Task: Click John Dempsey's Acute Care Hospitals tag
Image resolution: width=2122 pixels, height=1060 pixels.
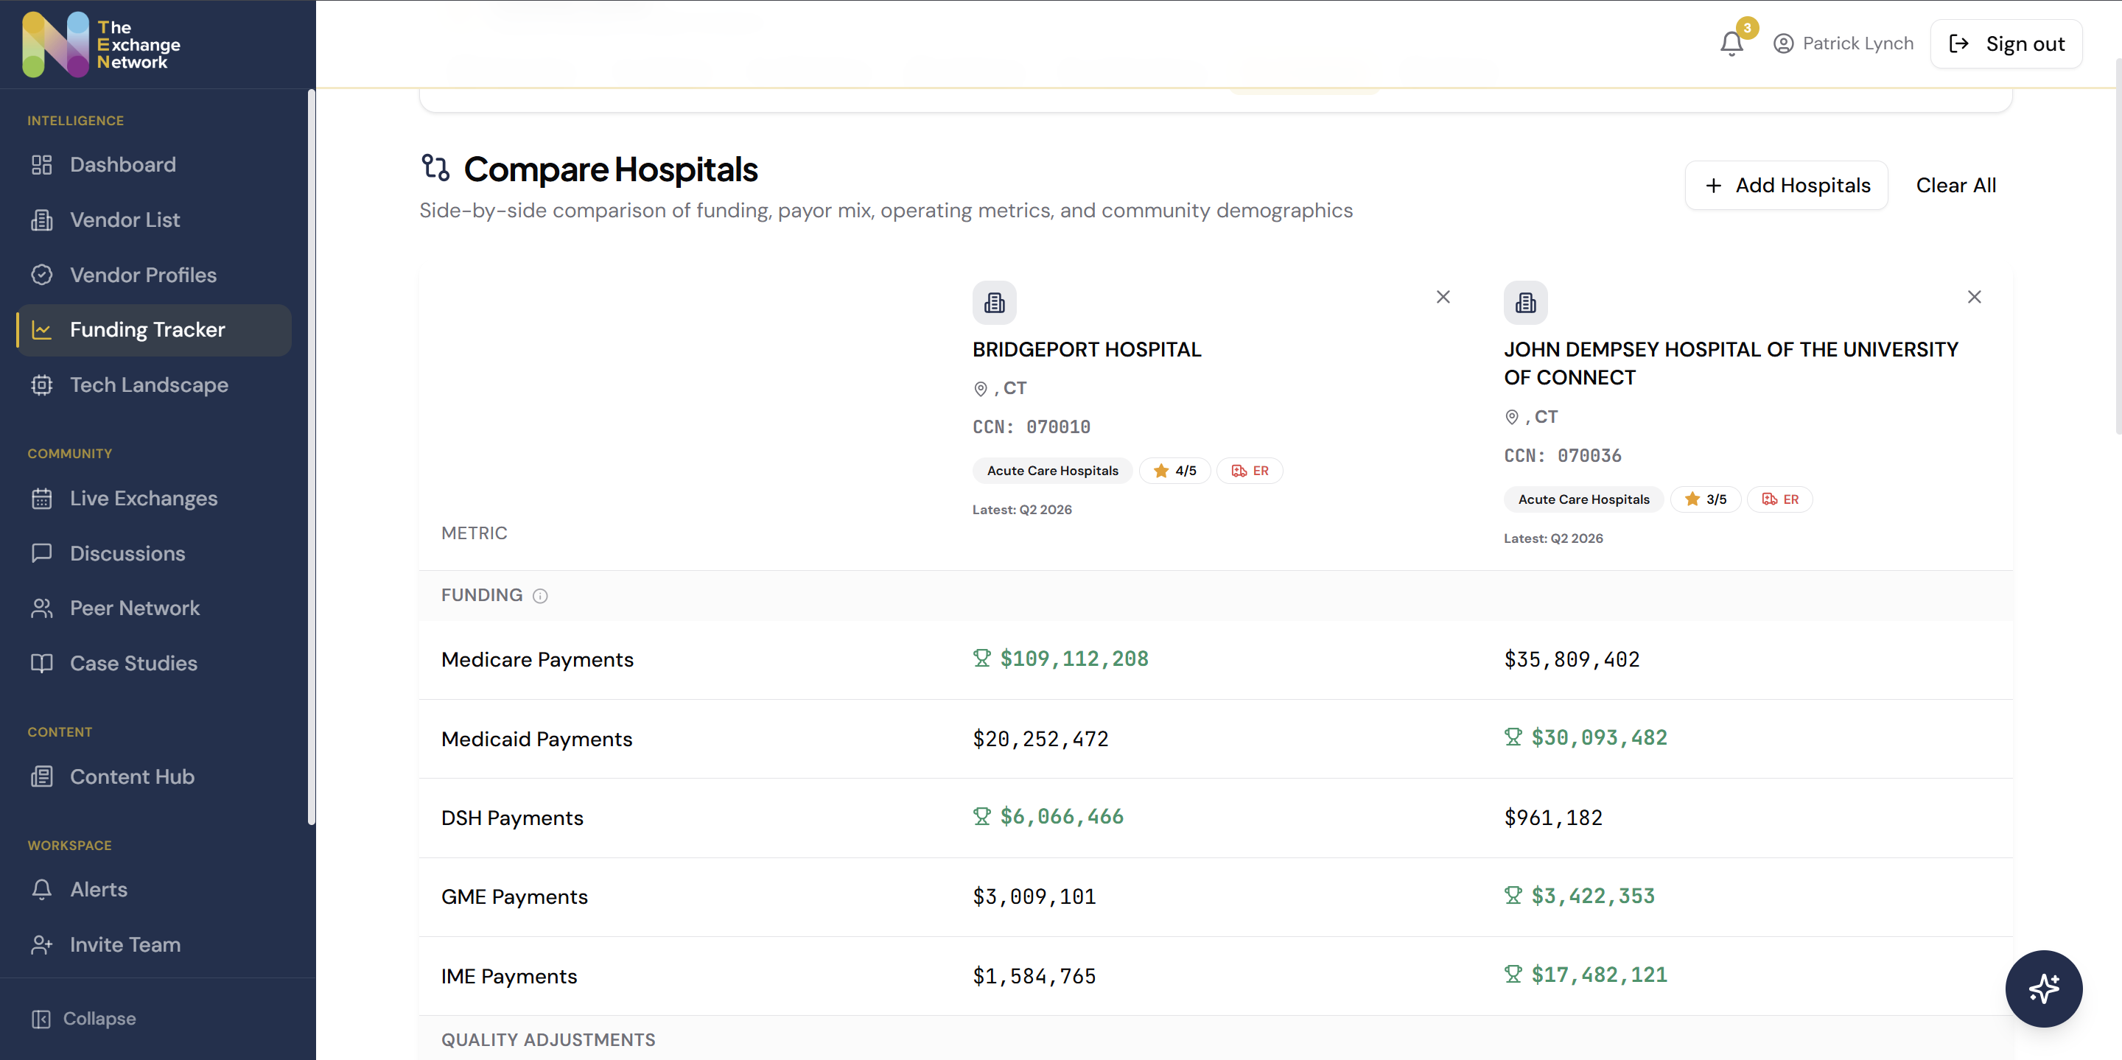Action: [x=1584, y=500]
